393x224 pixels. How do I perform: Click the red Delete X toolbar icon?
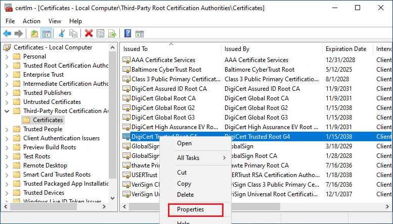coord(89,33)
